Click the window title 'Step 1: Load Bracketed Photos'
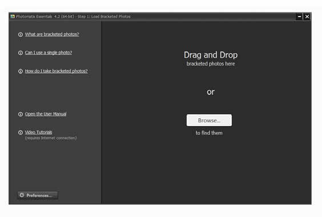 (104, 17)
